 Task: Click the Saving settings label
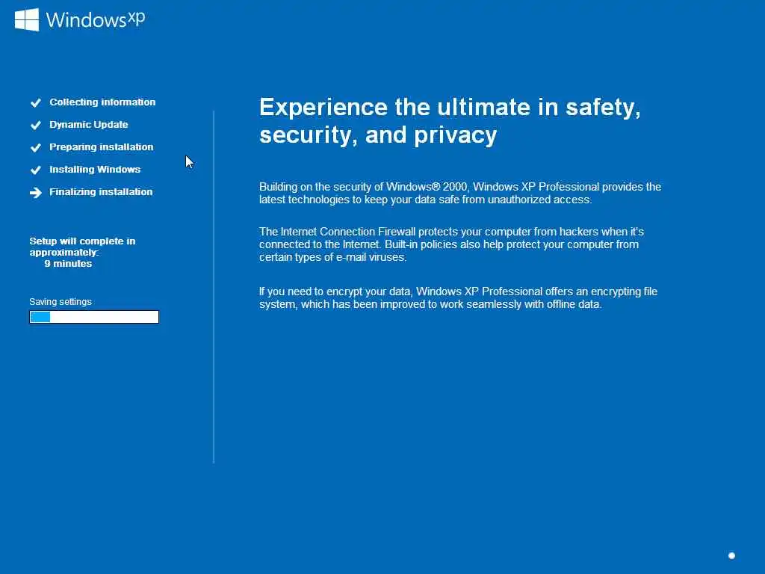[61, 302]
